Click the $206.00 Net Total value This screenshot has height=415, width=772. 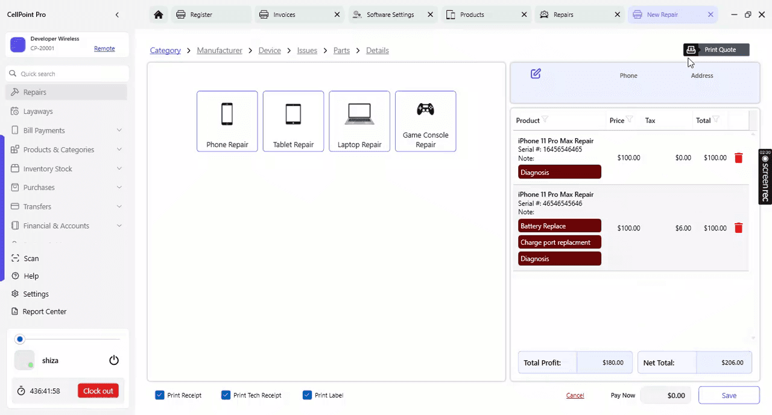tap(732, 363)
